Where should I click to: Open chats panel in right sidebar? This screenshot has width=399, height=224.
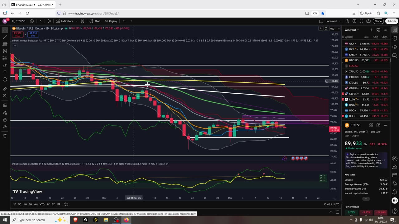click(395, 56)
